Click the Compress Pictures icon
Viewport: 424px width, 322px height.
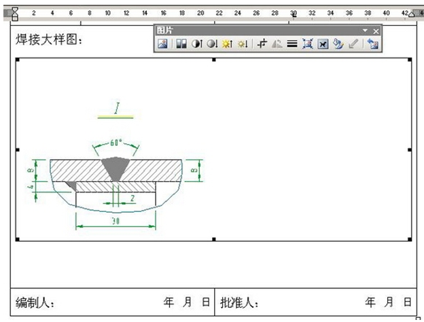[307, 43]
